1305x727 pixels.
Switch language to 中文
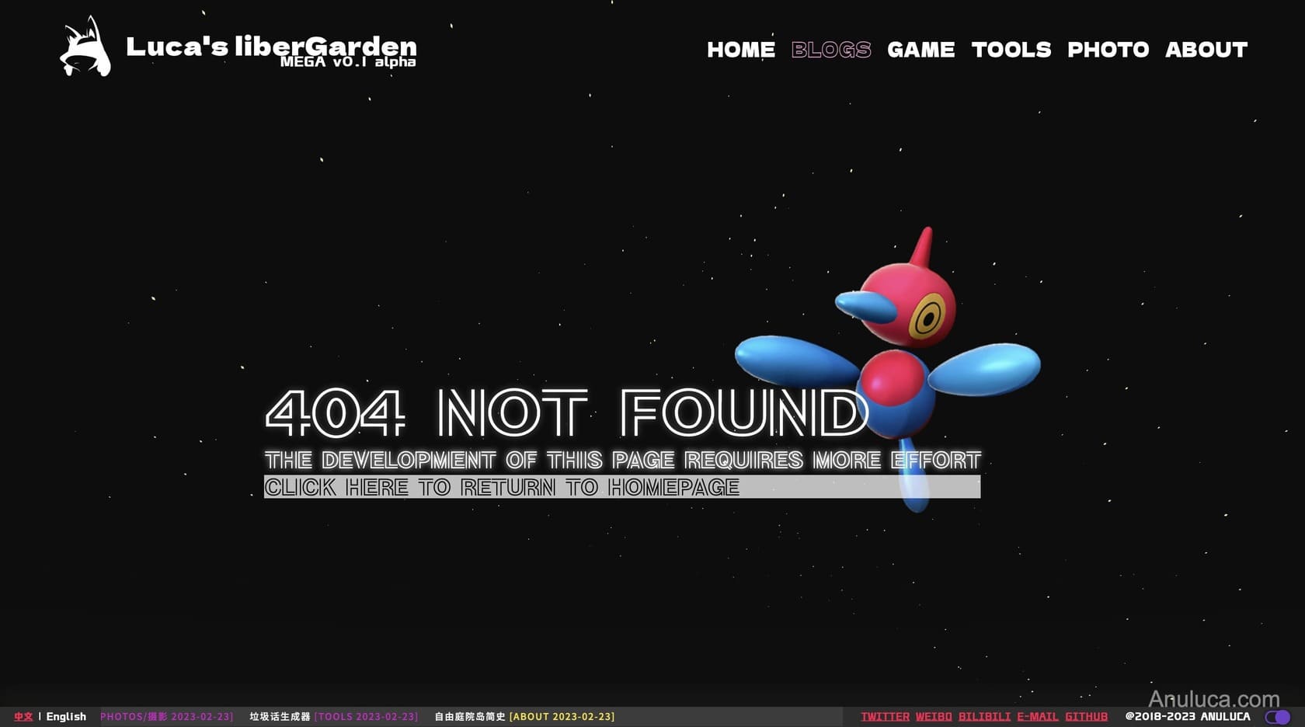click(23, 716)
